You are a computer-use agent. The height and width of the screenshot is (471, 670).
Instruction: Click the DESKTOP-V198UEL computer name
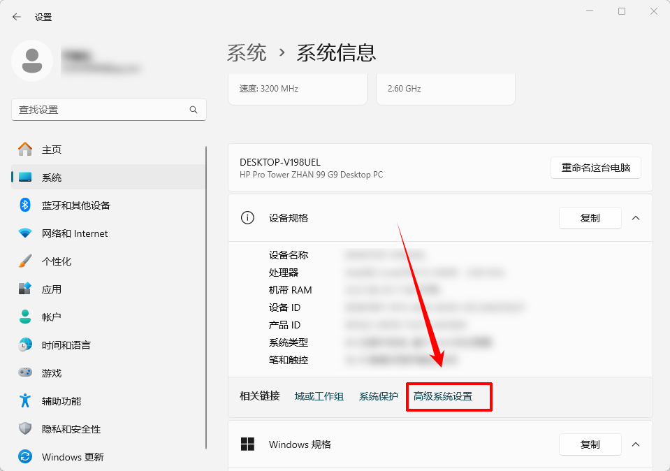point(280,162)
